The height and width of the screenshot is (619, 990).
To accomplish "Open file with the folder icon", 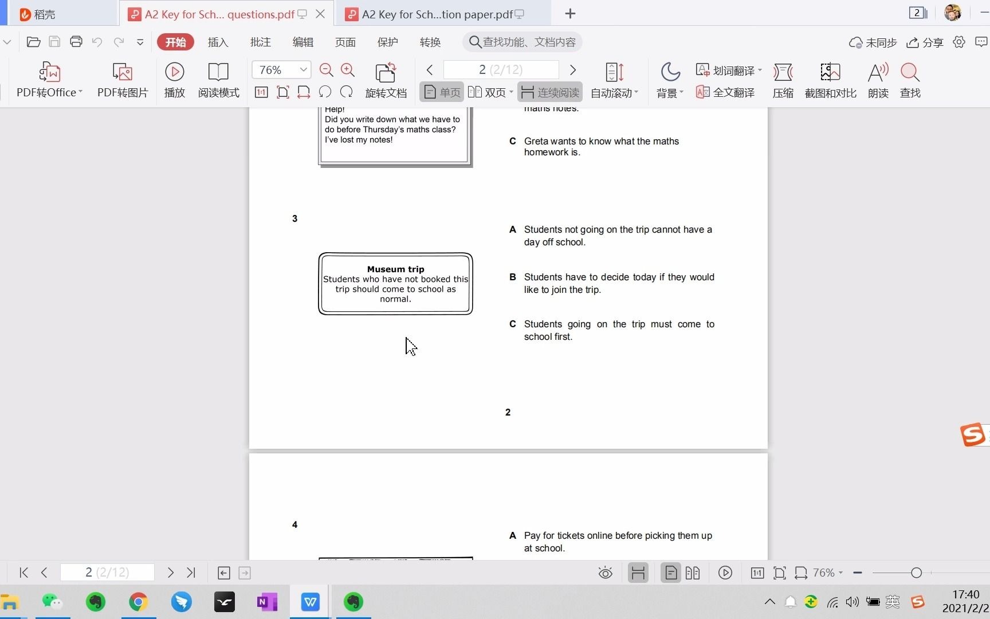I will [33, 42].
